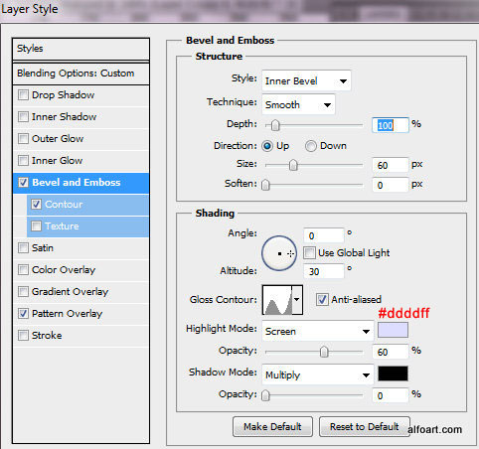Viewport: 479px width, 449px height.
Task: Enable the Color Overlay checkbox
Action: point(23,270)
